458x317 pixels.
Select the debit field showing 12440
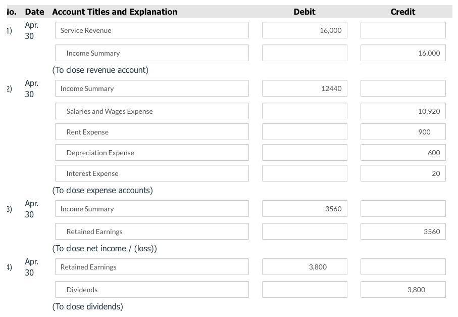(304, 88)
